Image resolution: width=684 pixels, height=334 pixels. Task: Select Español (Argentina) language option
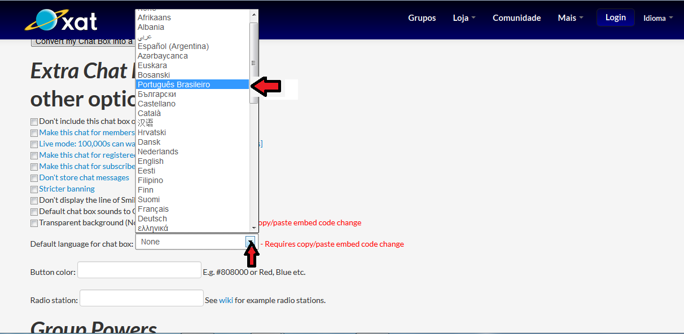tap(192, 46)
